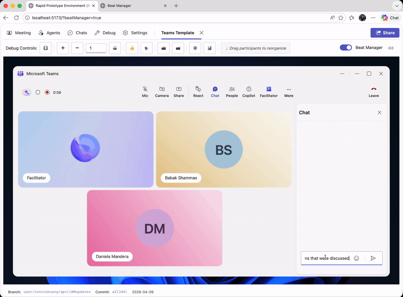Screen dimensions: 403x297
Task: Select Babak Shammas video tile
Action: (x=224, y=150)
